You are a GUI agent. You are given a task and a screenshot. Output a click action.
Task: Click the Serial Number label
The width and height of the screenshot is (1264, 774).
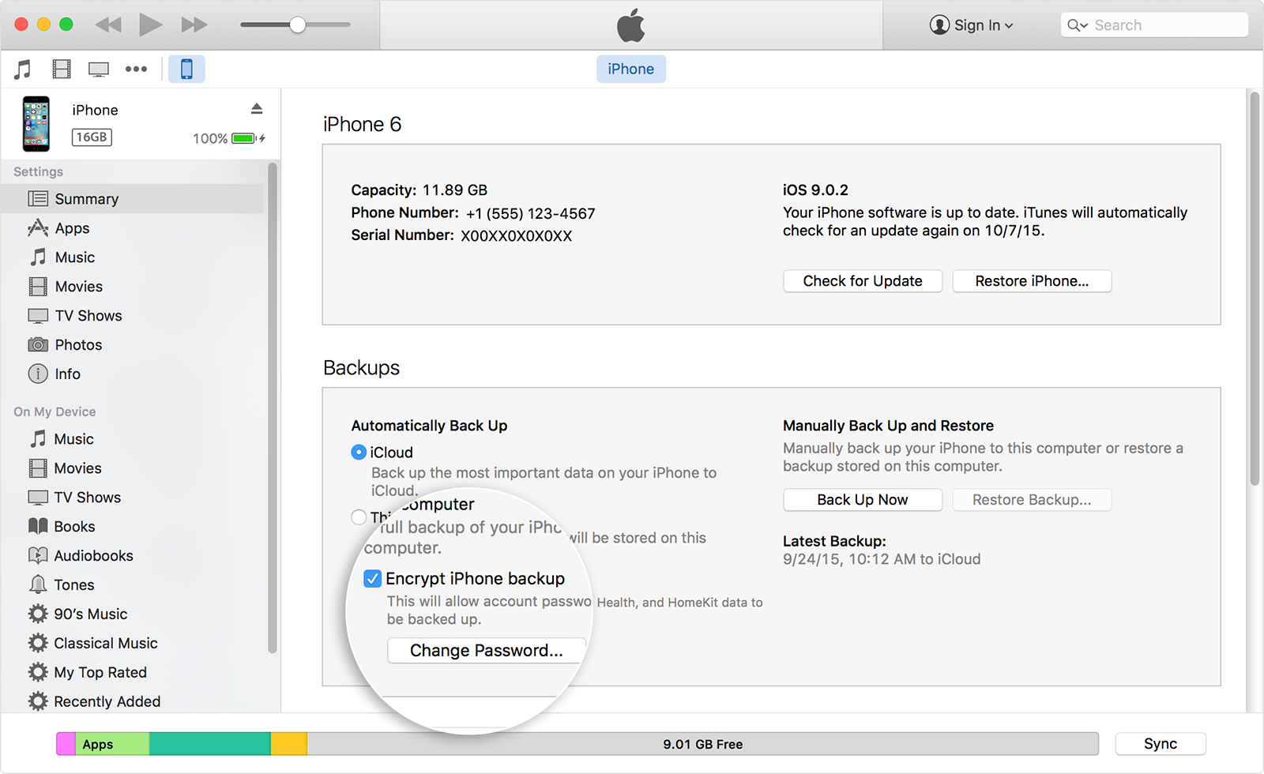pos(403,235)
